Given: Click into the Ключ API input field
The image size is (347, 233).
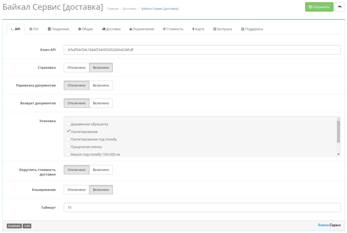Looking at the screenshot, I should point(202,50).
